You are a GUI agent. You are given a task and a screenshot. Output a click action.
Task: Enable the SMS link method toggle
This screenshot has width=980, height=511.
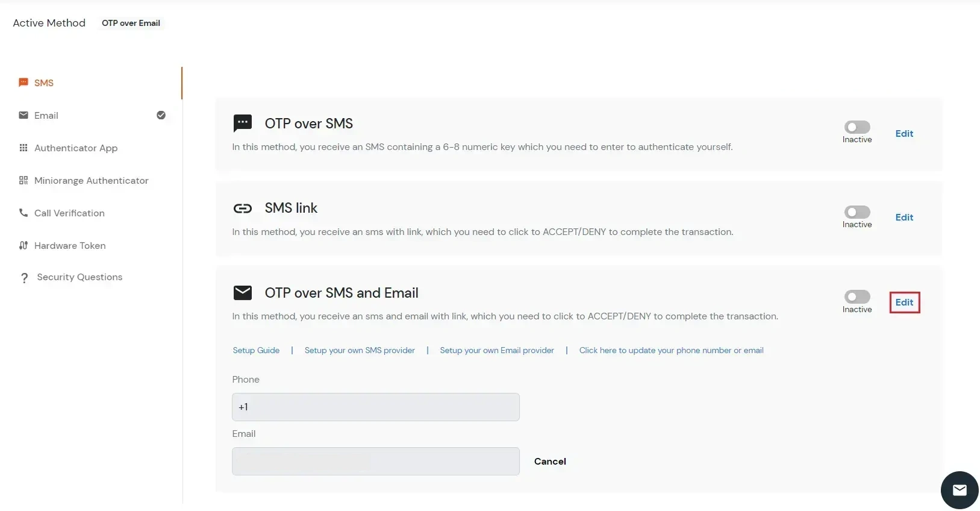pyautogui.click(x=858, y=211)
